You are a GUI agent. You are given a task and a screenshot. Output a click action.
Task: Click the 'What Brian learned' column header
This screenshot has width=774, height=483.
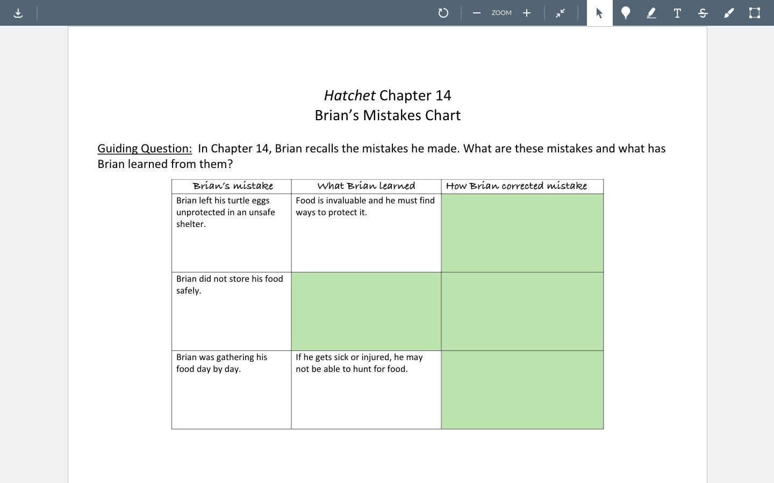(366, 186)
